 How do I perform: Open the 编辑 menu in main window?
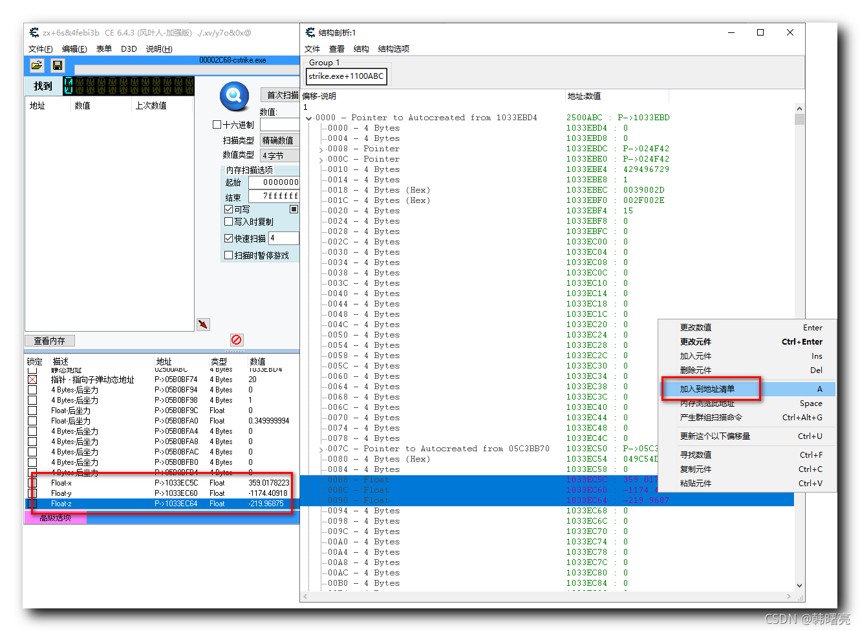[74, 49]
